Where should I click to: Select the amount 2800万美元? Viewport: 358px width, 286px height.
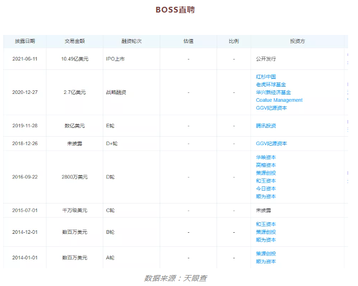(75, 177)
